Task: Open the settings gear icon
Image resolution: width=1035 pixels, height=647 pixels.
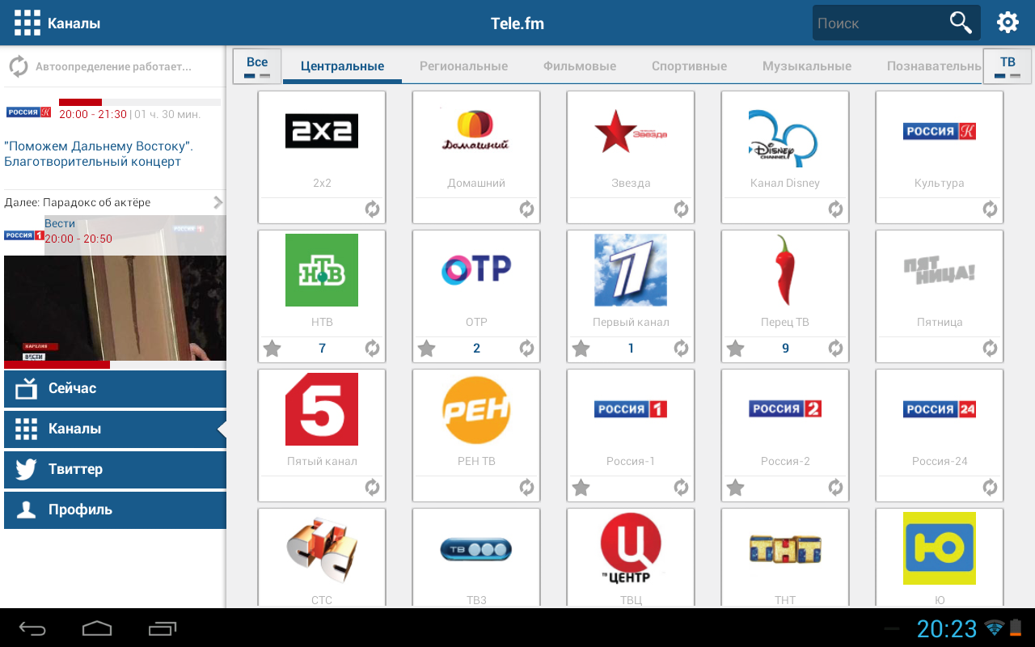Action: coord(1008,23)
